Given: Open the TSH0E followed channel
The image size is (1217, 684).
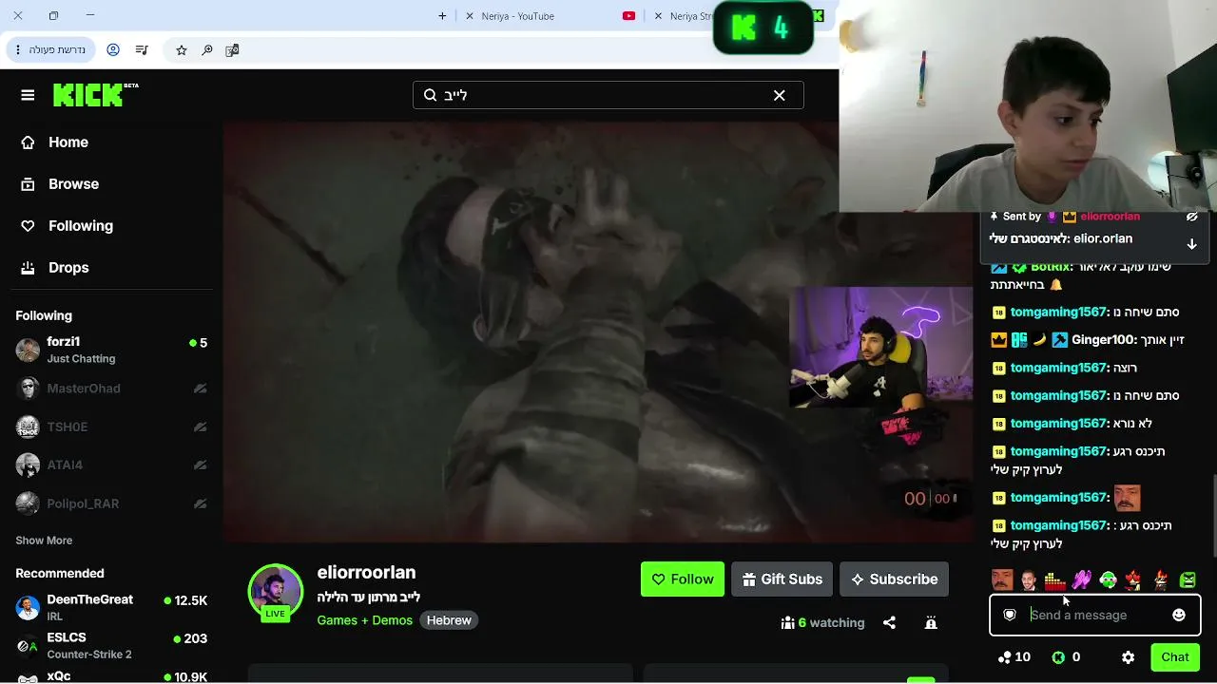Looking at the screenshot, I should pos(110,427).
